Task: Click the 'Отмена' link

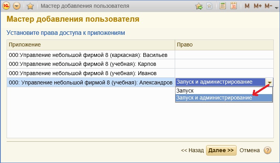Action: (x=249, y=150)
